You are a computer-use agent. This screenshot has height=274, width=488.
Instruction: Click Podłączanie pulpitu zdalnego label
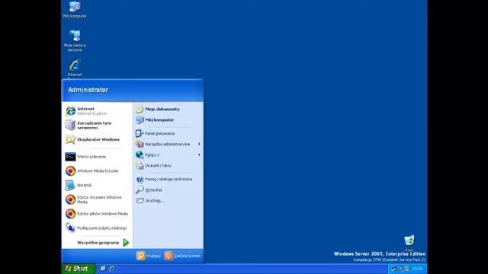pyautogui.click(x=101, y=228)
